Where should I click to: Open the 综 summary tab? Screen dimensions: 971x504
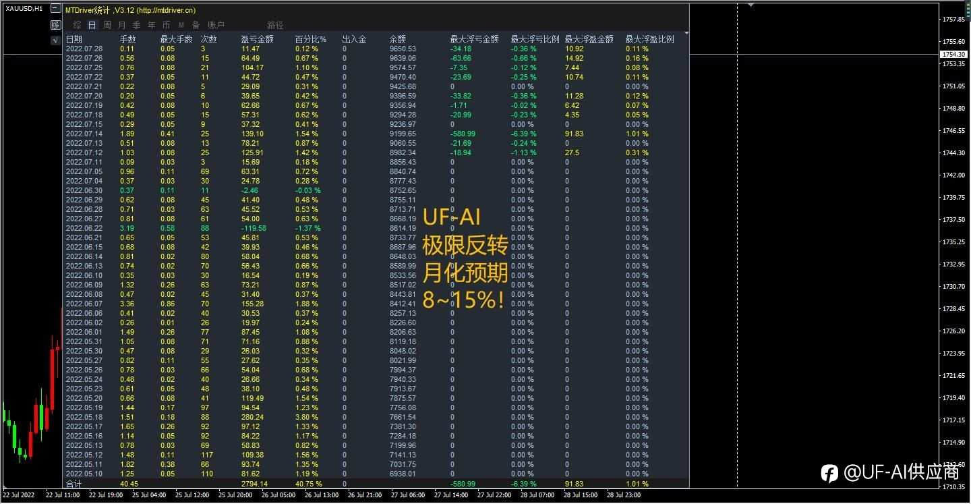[78, 25]
